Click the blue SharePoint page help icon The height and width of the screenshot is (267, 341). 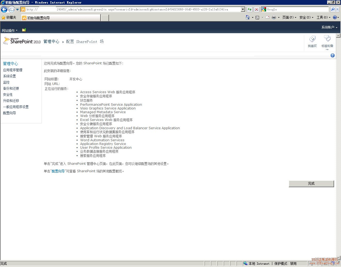(332, 55)
